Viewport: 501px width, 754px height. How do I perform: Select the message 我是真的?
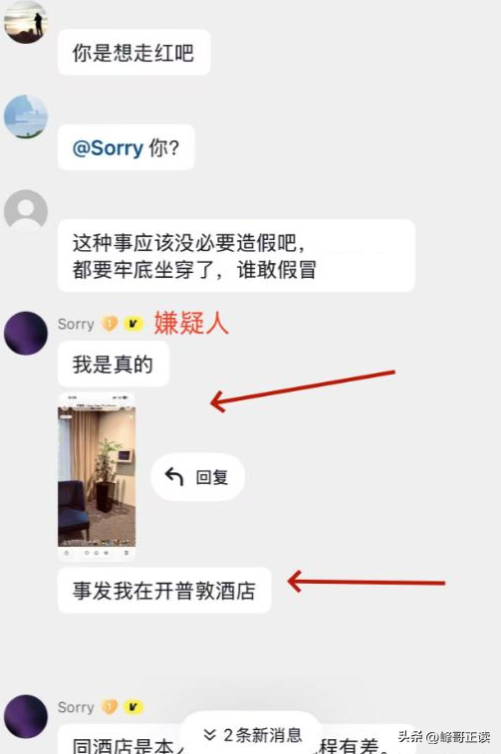113,364
